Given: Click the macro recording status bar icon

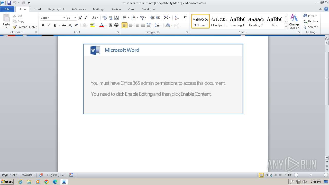Looking at the screenshot, I should [71, 175].
